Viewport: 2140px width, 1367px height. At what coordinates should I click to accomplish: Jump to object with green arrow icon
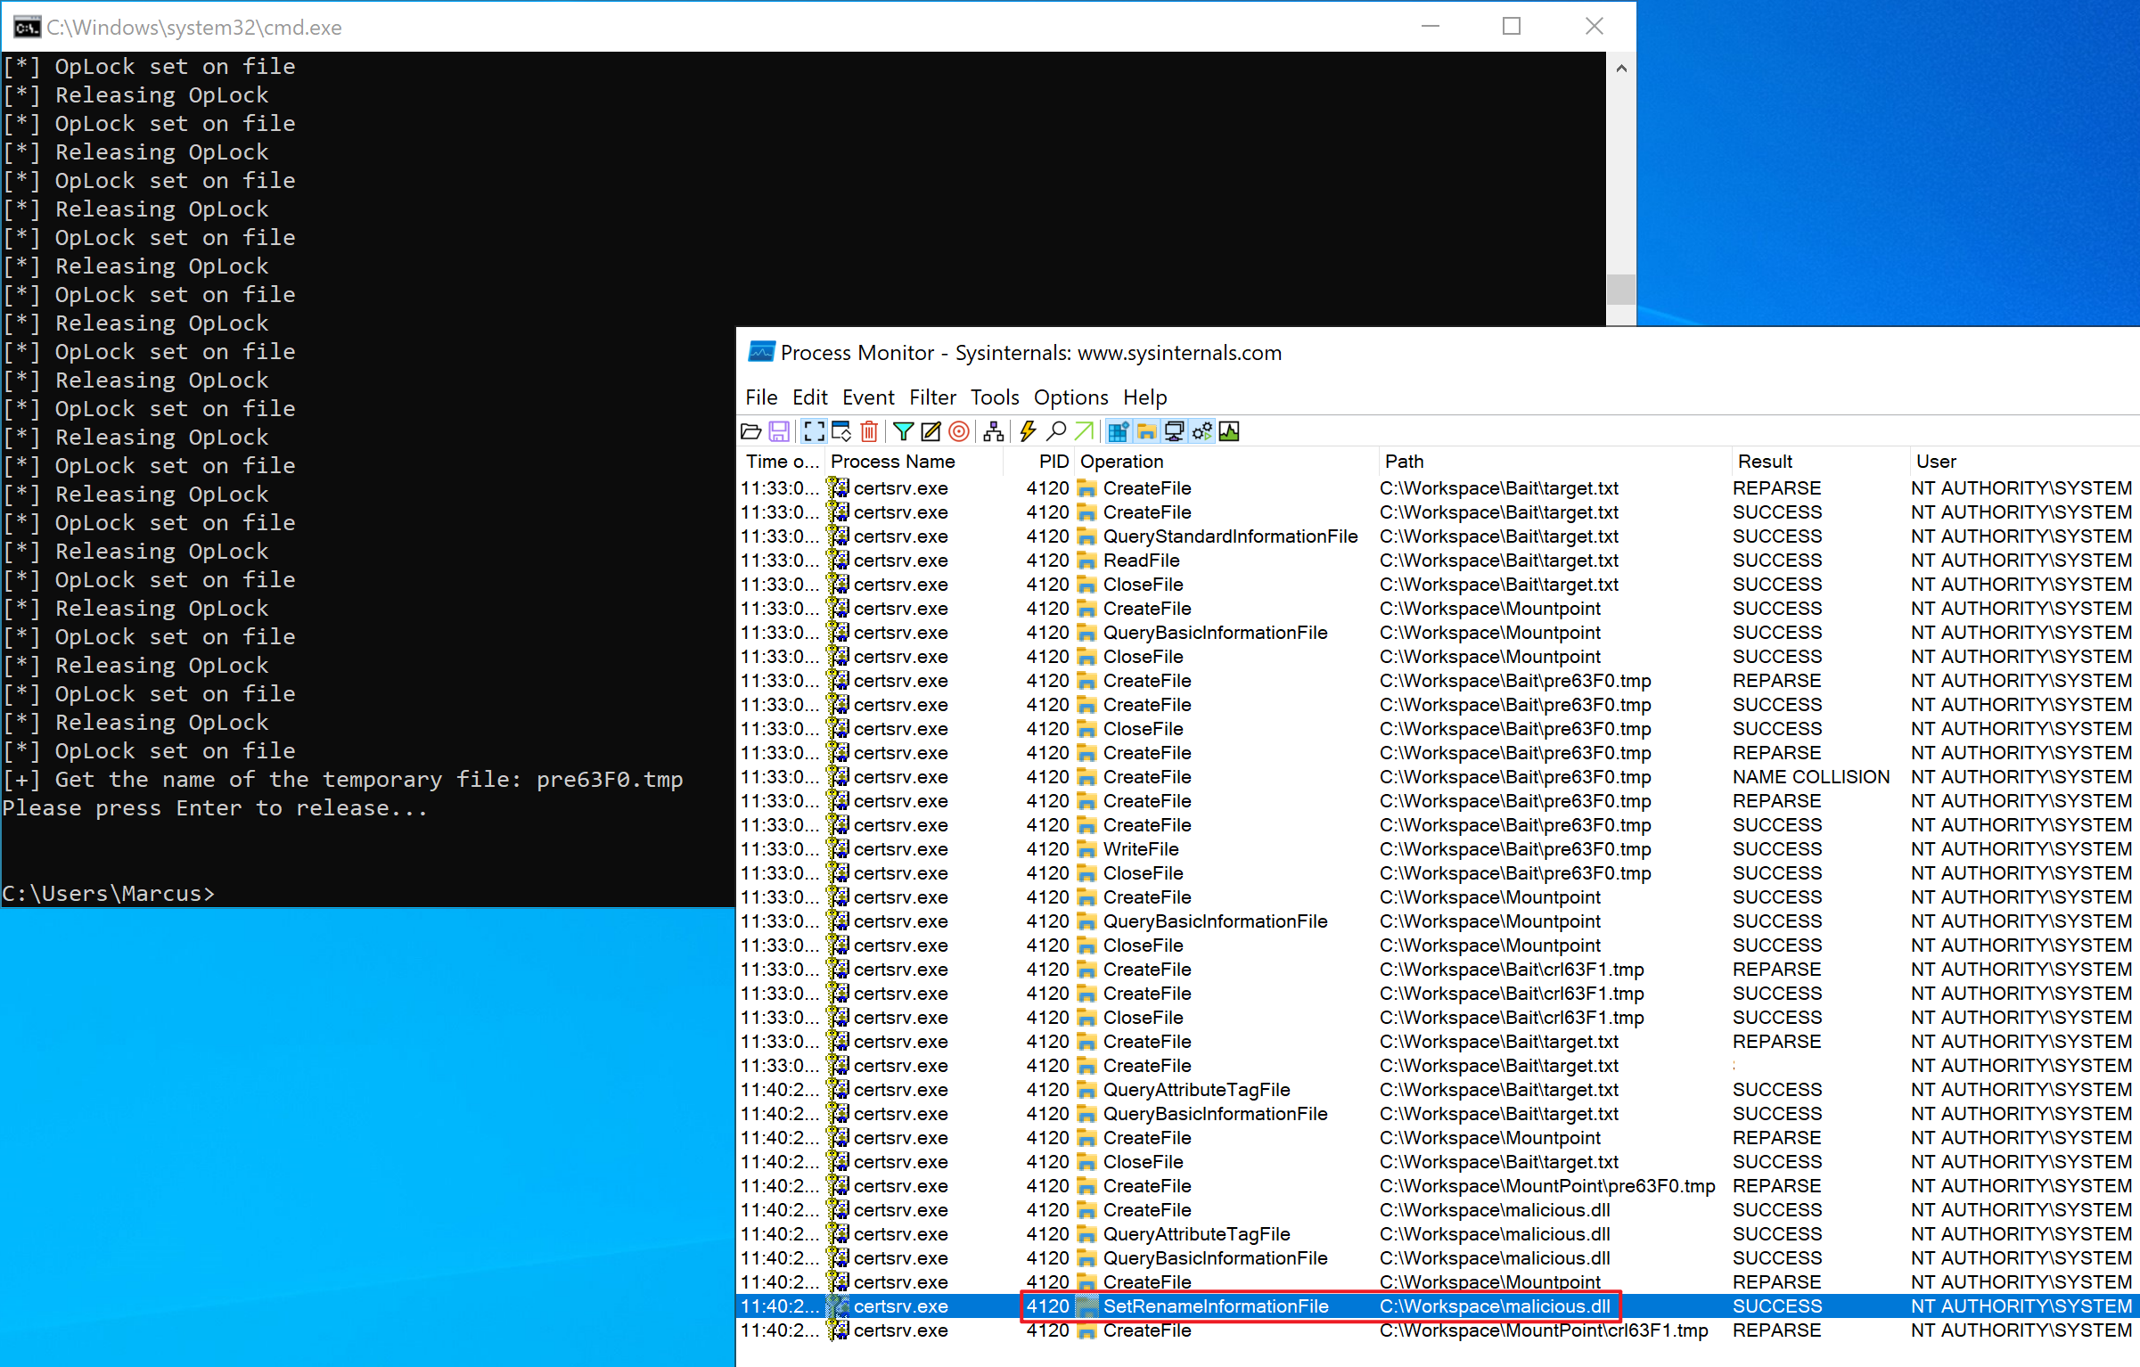coord(1084,432)
